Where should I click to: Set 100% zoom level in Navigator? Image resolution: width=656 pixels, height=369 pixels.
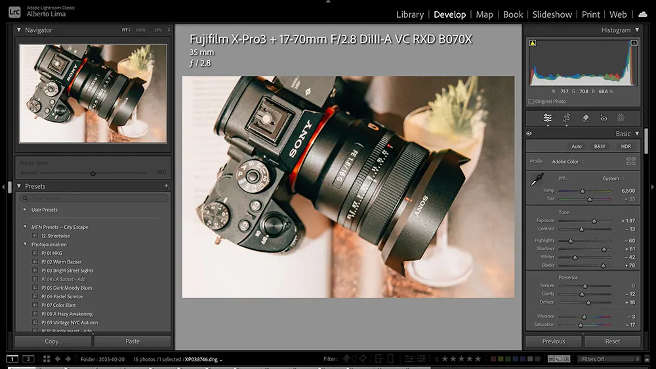[140, 30]
